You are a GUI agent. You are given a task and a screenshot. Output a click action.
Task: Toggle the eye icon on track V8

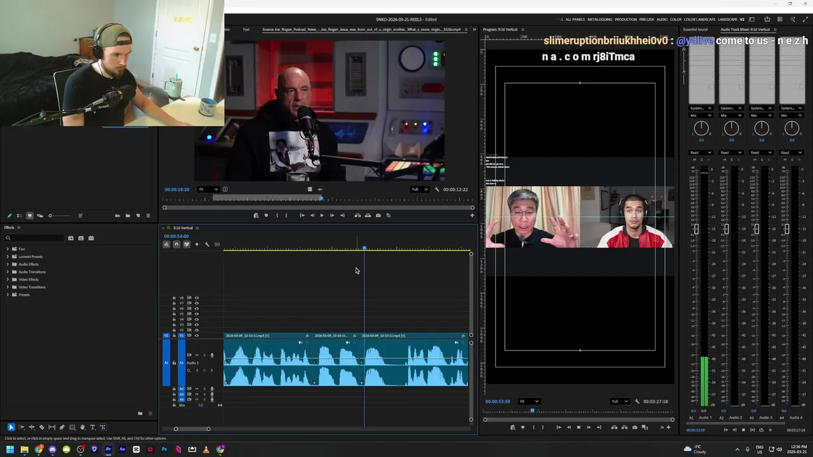coord(197,298)
